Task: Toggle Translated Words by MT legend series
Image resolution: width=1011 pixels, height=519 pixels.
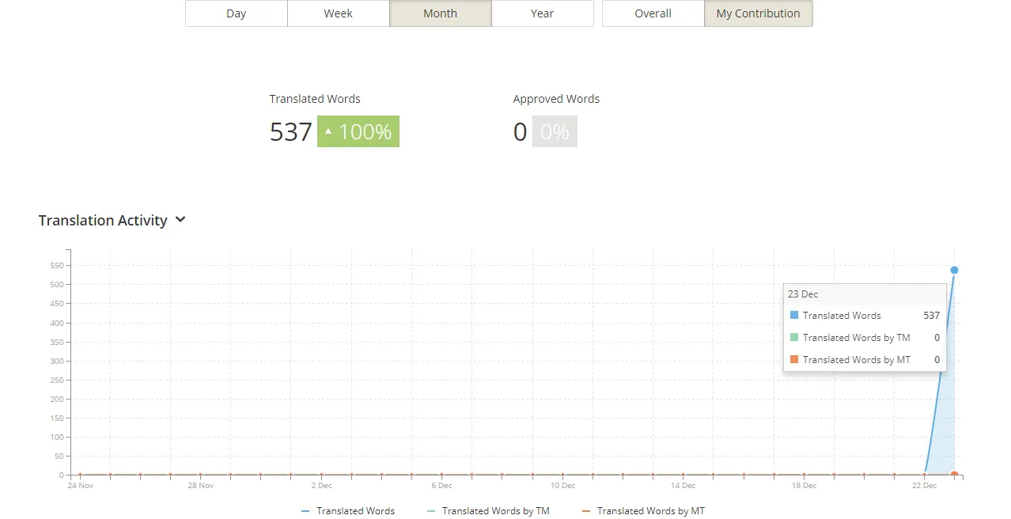Action: click(643, 511)
